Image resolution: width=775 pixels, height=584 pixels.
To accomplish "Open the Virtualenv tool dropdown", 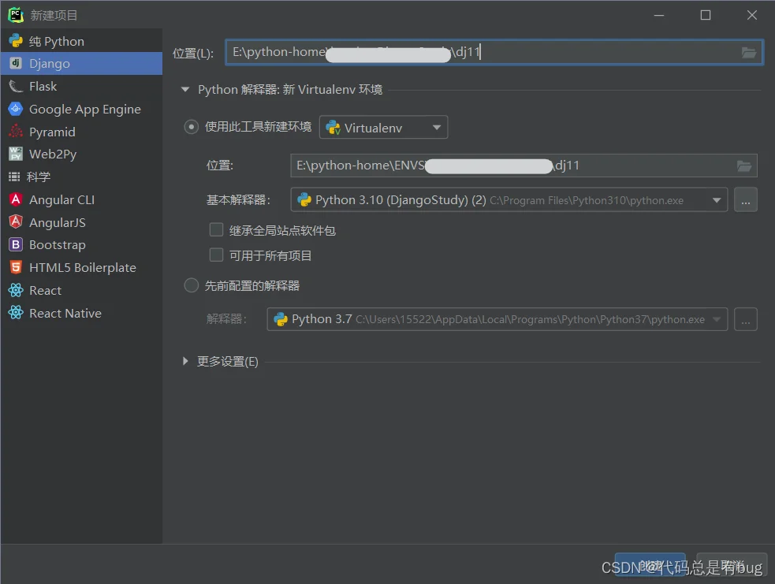I will 383,128.
